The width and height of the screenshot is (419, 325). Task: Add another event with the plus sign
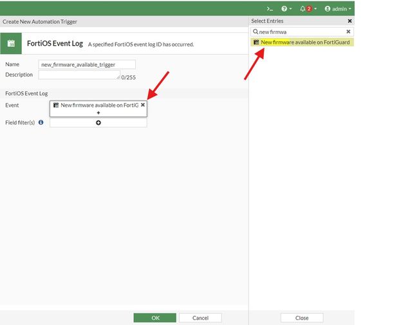pos(98,113)
